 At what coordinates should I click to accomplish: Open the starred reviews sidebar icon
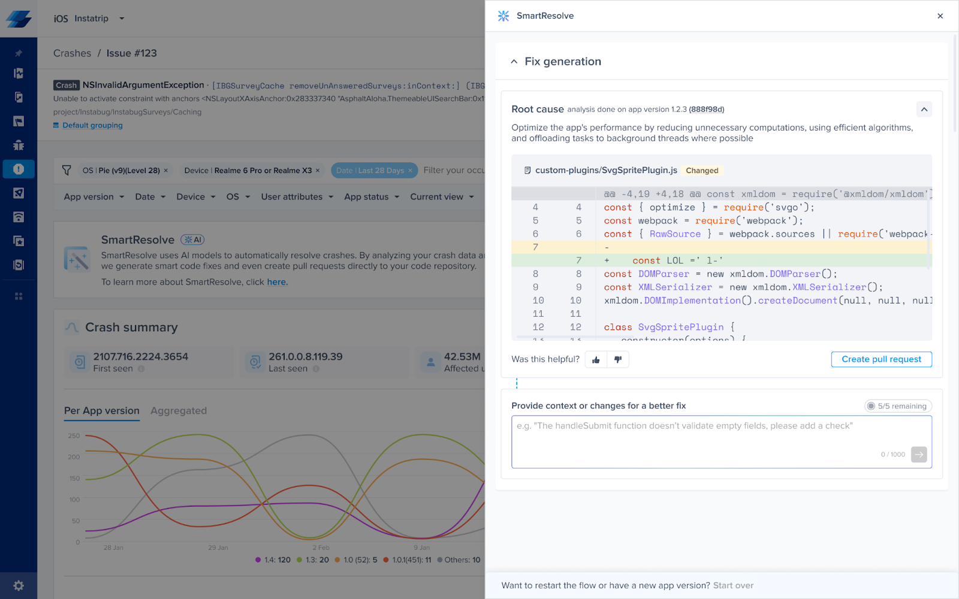coord(19,241)
